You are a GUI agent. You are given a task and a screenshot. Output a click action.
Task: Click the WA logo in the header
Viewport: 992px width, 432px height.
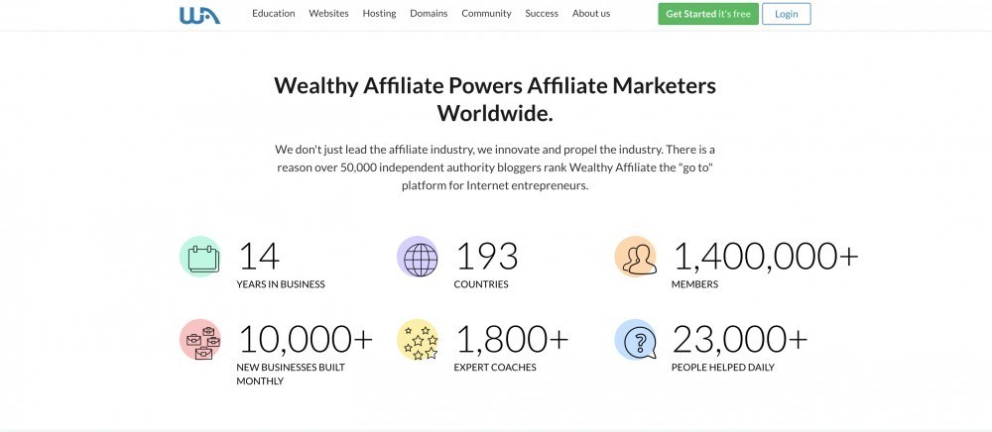[200, 15]
